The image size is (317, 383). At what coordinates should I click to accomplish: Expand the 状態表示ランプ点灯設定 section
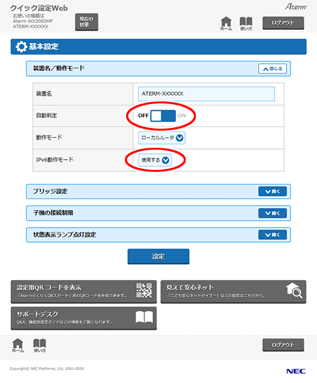click(273, 235)
